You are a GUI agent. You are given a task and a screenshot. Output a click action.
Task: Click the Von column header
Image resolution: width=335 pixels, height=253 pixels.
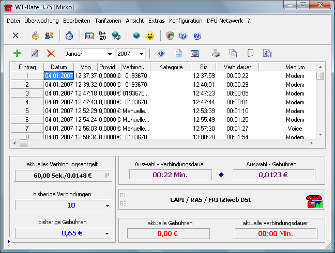pos(85,67)
